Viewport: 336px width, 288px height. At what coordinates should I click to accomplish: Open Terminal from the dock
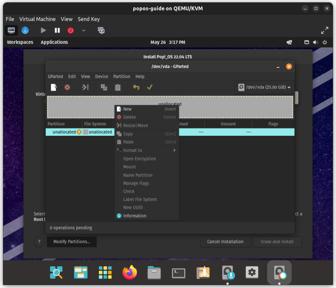point(178,273)
